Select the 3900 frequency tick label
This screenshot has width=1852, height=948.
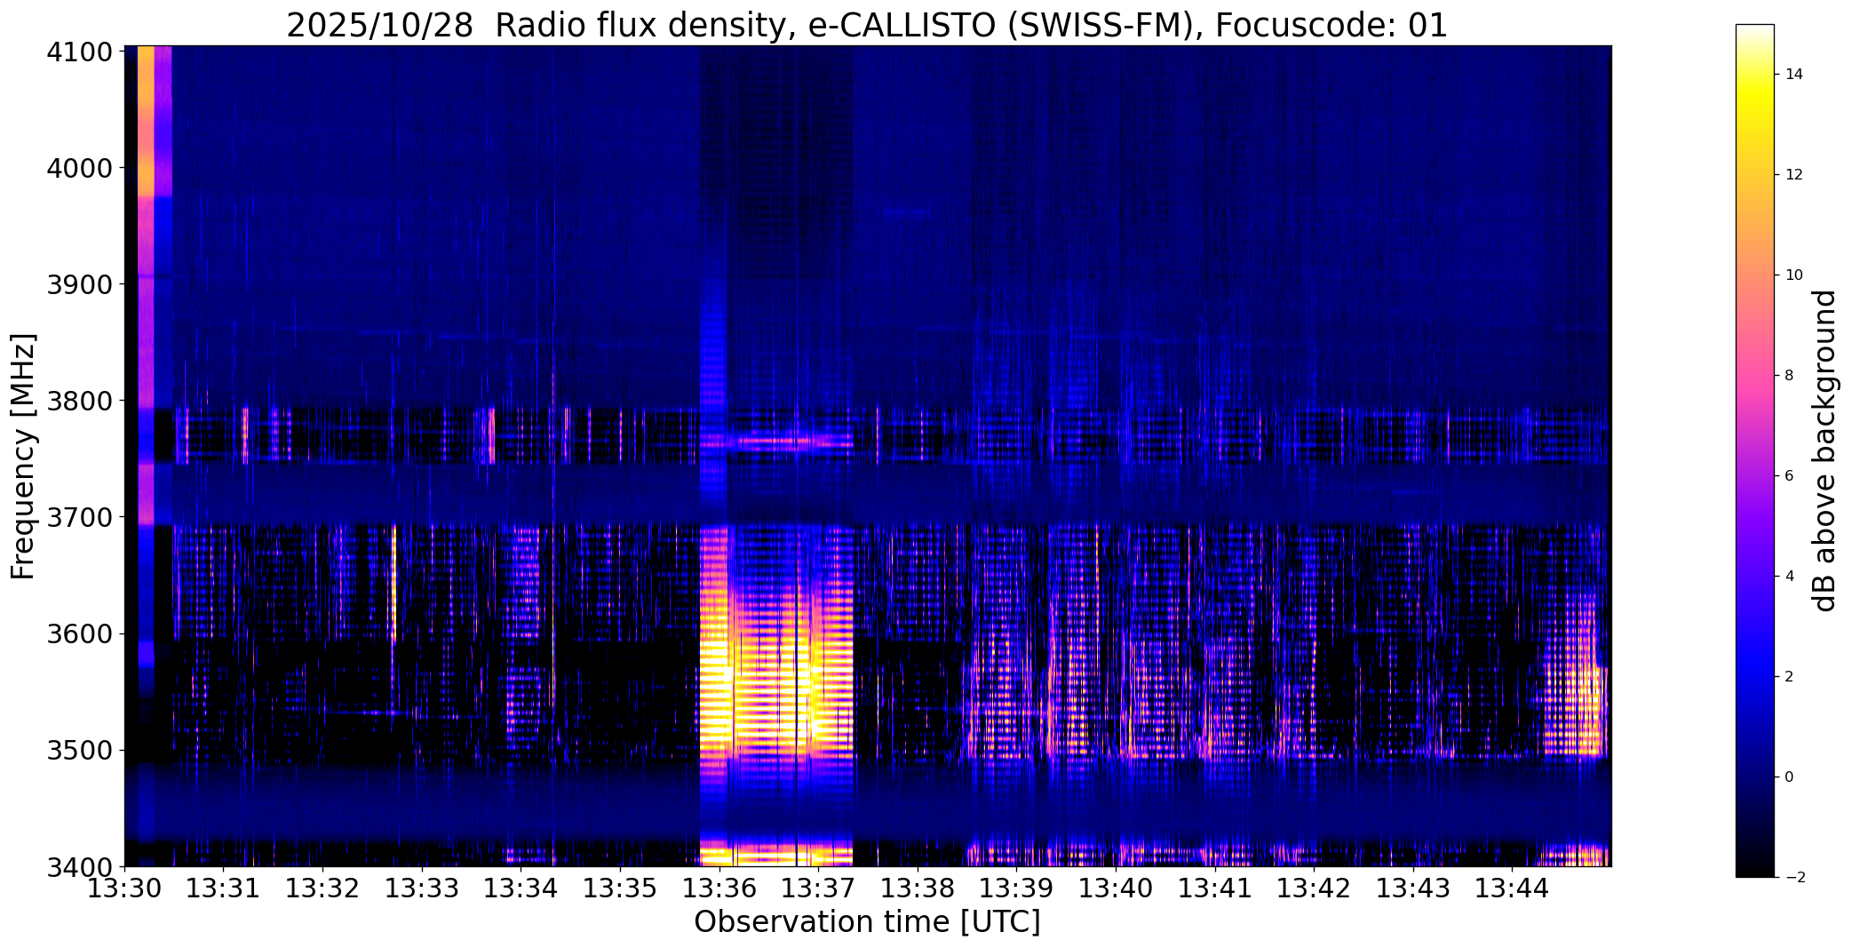pos(79,284)
